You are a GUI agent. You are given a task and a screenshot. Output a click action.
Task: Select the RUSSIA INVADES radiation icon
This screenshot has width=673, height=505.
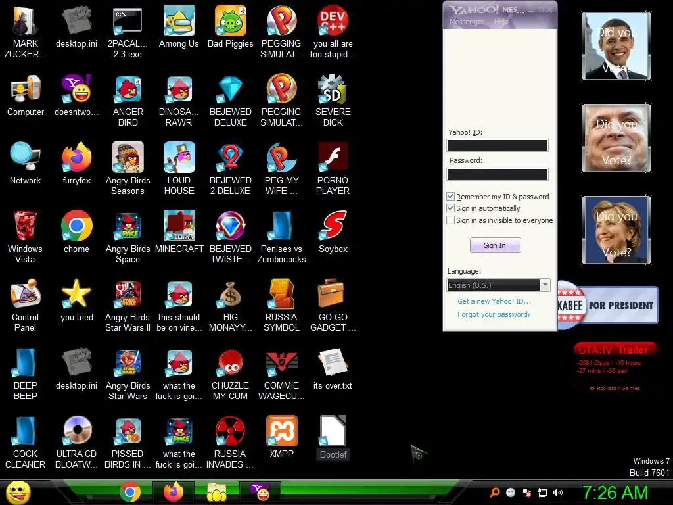[x=231, y=443]
